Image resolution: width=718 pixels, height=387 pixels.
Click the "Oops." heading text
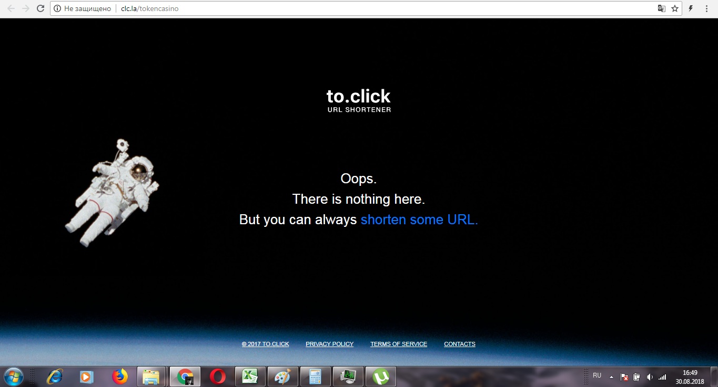[x=359, y=179]
